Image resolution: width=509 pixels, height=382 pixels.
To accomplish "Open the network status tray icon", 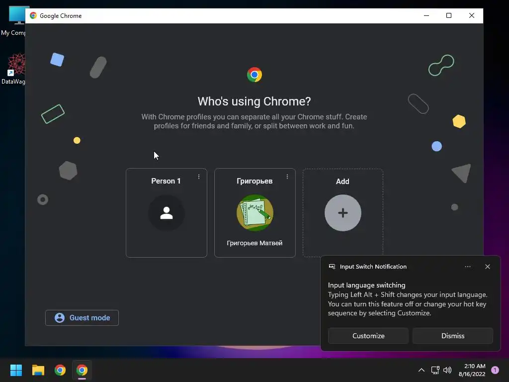I will [435, 370].
